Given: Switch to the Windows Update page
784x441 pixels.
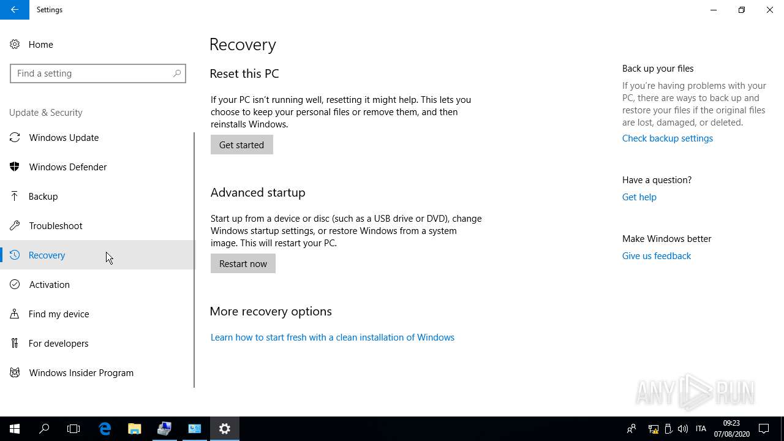Looking at the screenshot, I should (x=97, y=137).
